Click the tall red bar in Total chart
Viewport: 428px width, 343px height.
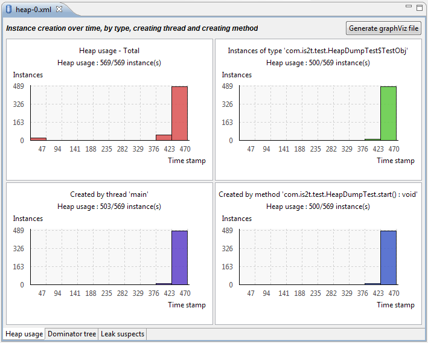(x=179, y=114)
